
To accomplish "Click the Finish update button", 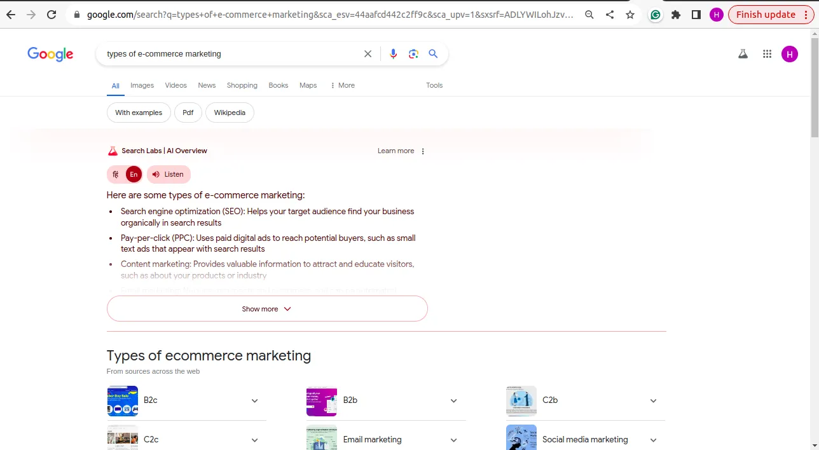I will (771, 15).
